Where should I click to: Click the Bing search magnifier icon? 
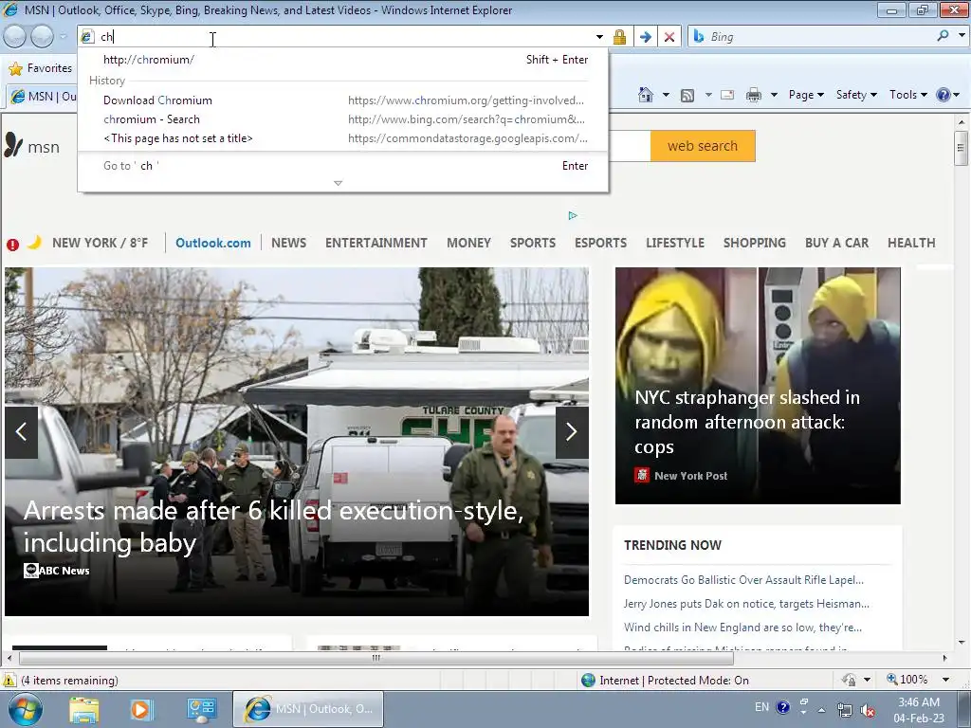click(x=943, y=36)
